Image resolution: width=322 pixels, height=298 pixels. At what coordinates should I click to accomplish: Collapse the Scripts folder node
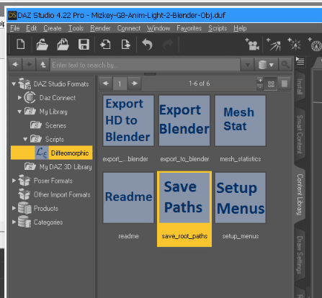pyautogui.click(x=25, y=139)
